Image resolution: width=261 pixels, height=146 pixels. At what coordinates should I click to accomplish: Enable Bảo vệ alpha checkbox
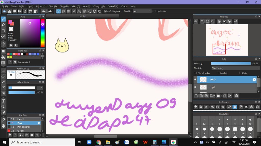pos(196,73)
